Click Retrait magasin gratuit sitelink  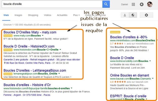coord(42,60)
